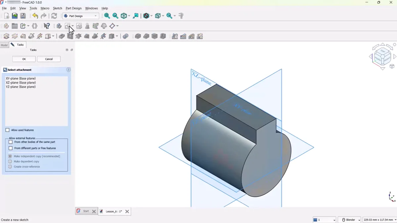The height and width of the screenshot is (223, 397).
Task: Click the Macros curly braces icon
Action: click(x=35, y=26)
